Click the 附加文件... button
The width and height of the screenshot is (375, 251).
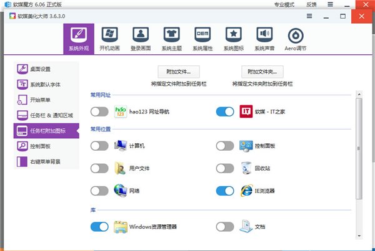point(179,72)
